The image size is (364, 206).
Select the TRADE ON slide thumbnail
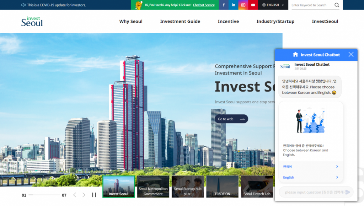click(x=222, y=186)
